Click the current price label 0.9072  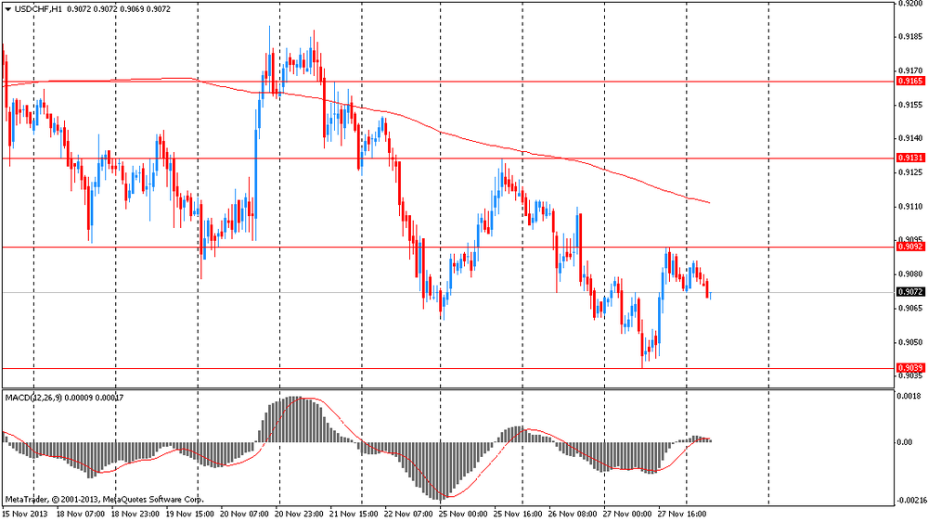coord(910,292)
